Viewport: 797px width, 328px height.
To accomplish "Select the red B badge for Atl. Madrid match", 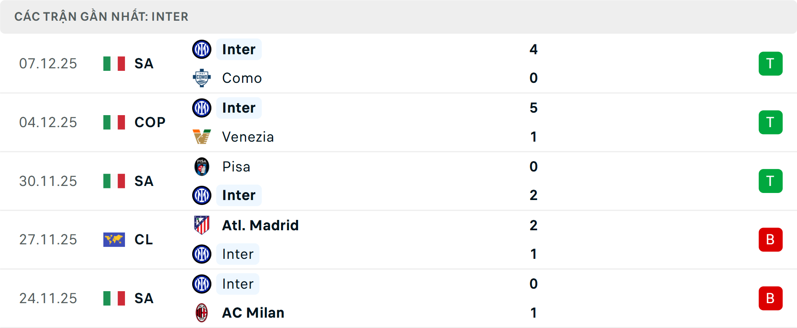I will pos(770,239).
